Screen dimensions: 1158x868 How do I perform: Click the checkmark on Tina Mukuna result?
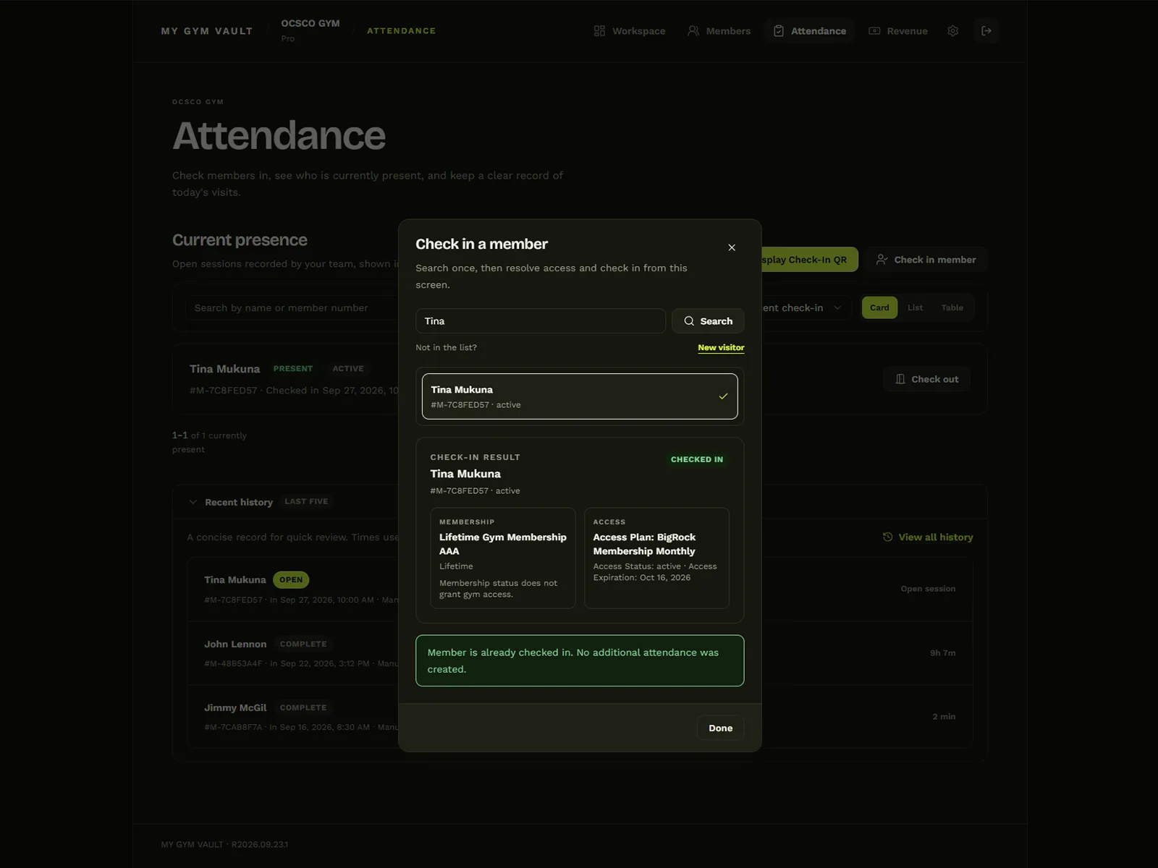(723, 396)
